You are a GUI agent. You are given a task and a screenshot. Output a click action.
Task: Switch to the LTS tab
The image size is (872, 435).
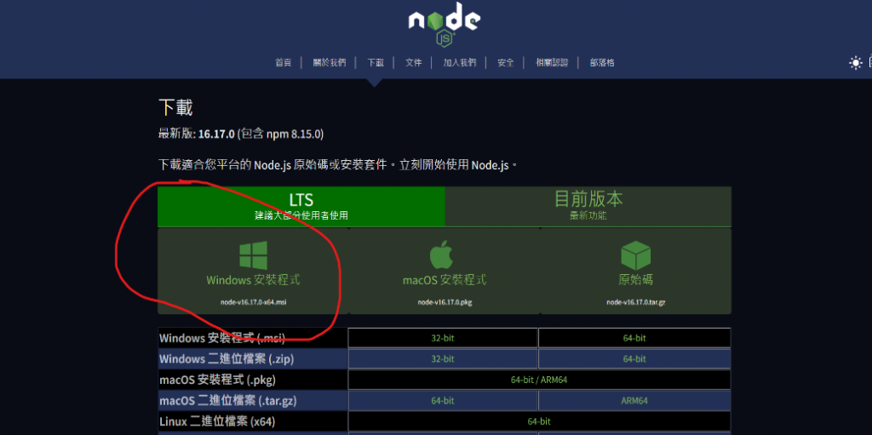(301, 206)
